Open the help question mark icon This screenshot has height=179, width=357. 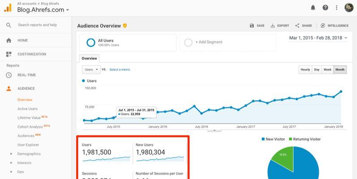point(325,8)
